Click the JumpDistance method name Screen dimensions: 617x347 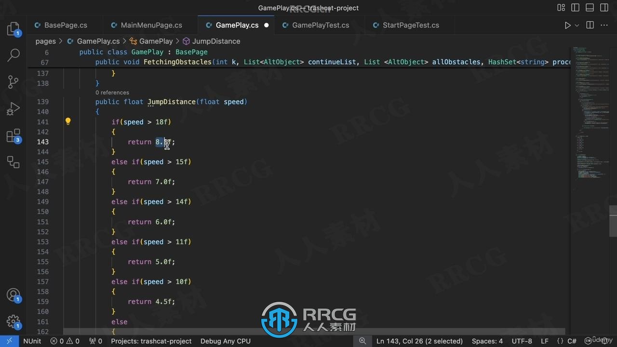point(171,102)
